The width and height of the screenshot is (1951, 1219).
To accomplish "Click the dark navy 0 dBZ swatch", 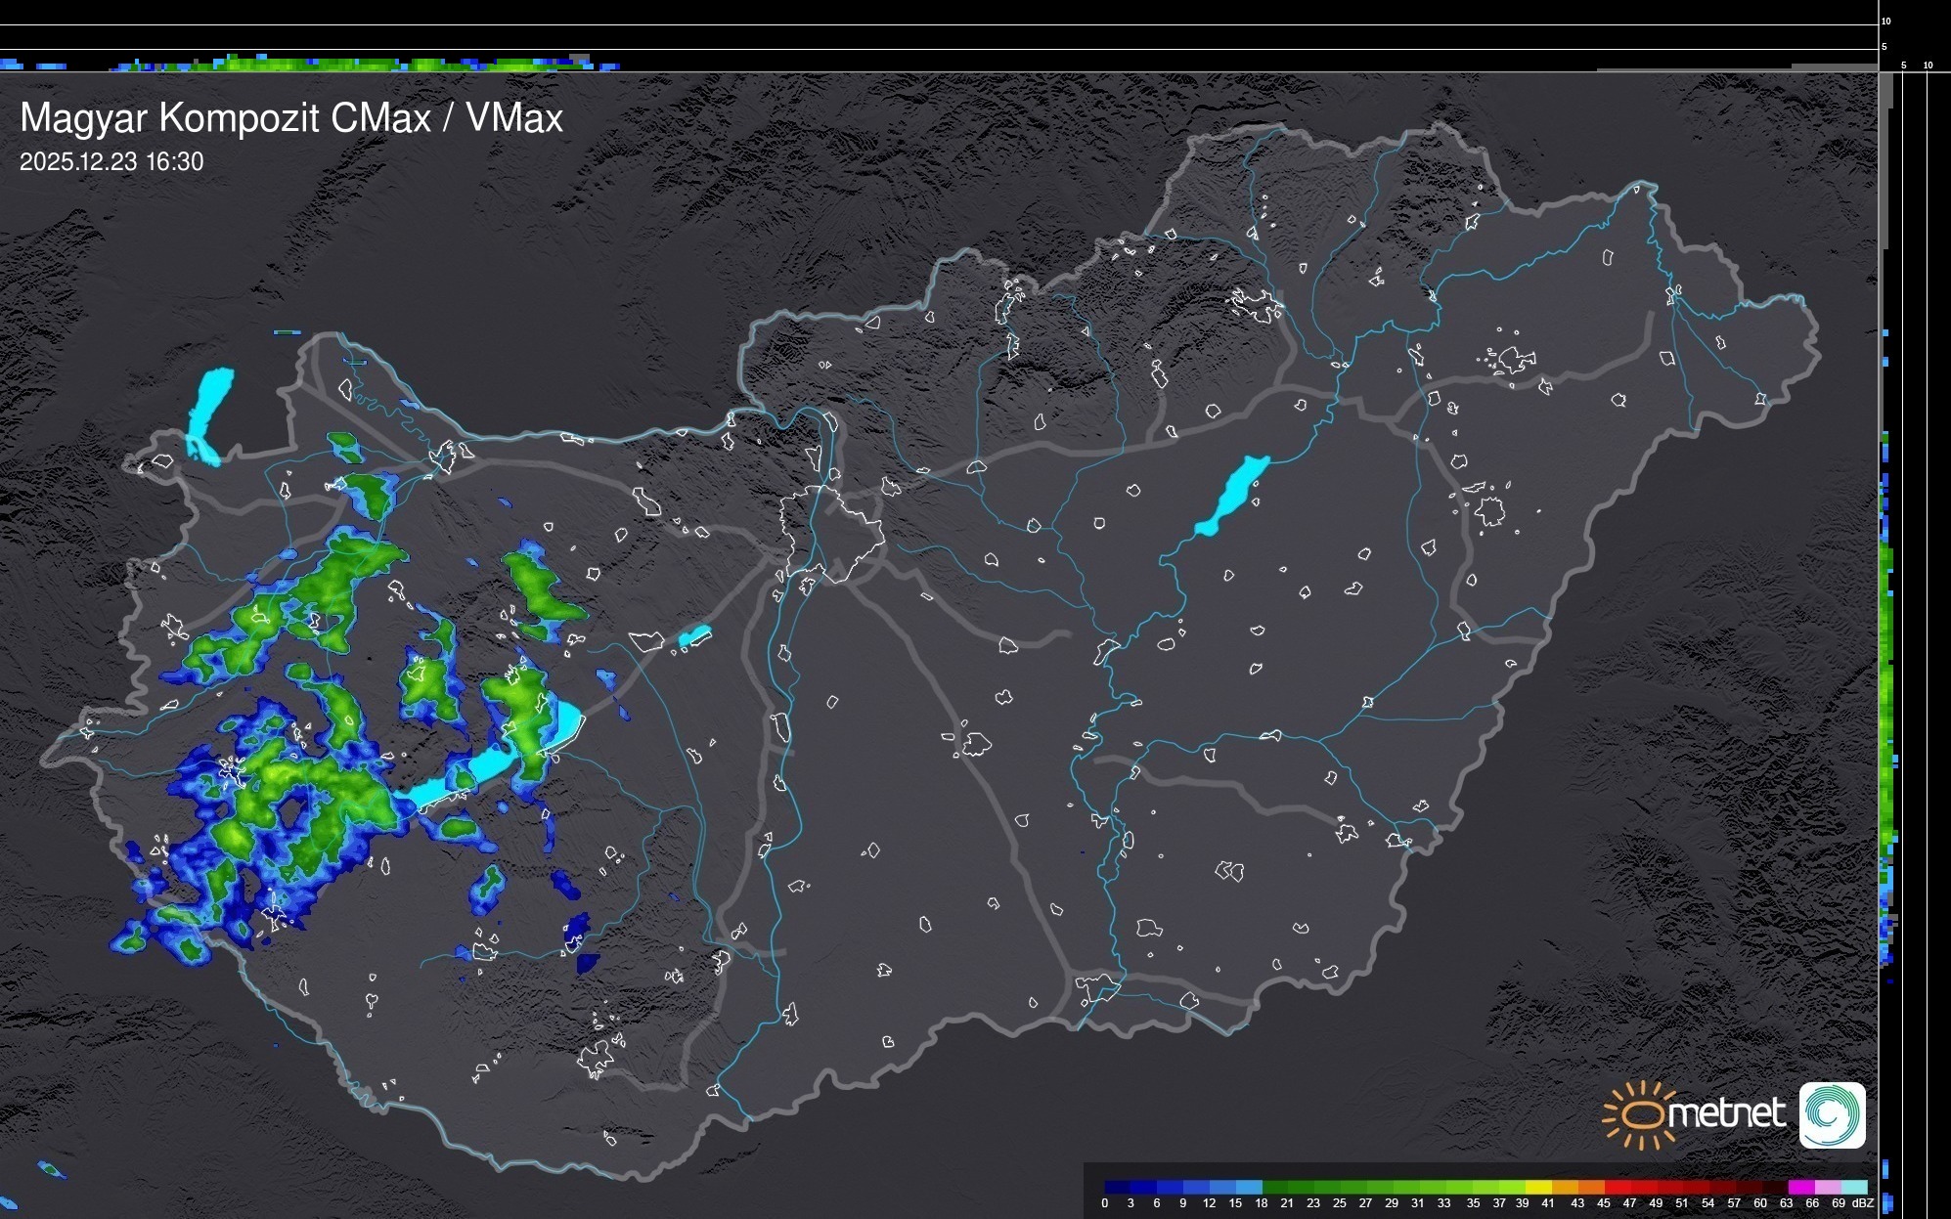I will point(1118,1187).
